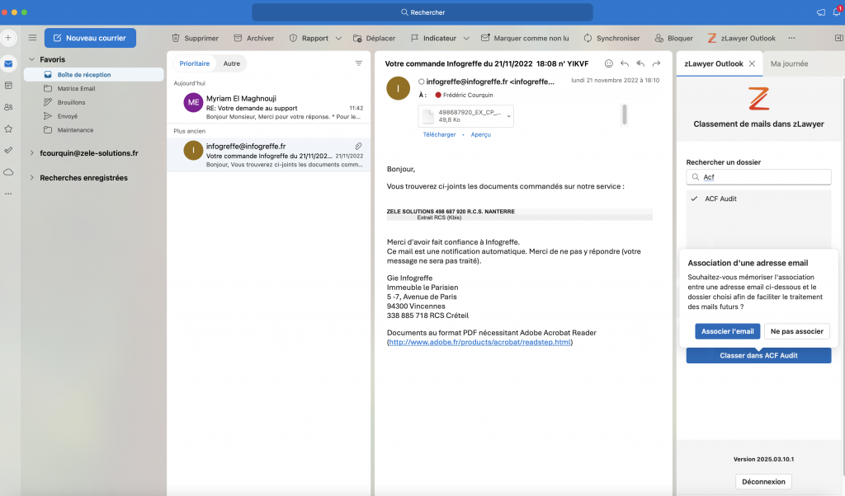Screen dimensions: 845x496
Task: Switch to the Autre inbox tab
Action: click(x=232, y=63)
